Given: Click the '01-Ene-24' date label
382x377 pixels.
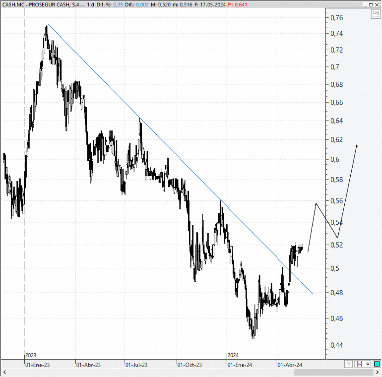Looking at the screenshot, I should tap(240, 365).
